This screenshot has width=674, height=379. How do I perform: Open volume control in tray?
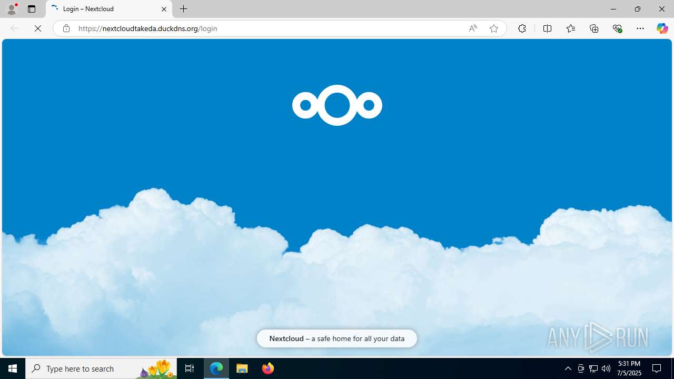pos(606,368)
